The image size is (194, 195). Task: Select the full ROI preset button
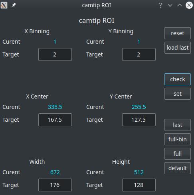[x=178, y=154]
